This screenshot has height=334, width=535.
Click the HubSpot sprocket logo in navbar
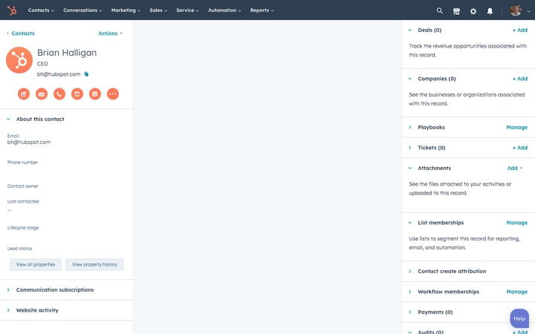click(x=12, y=10)
